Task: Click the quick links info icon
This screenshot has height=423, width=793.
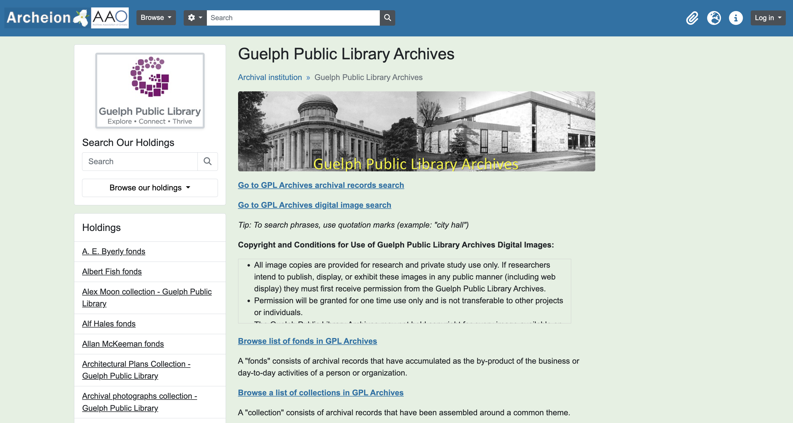Action: click(736, 18)
